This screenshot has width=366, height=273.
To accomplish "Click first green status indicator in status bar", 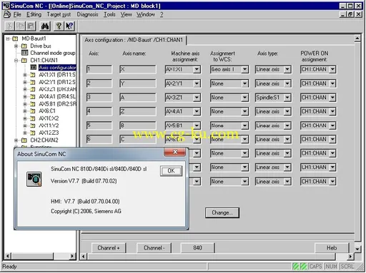I will [x=295, y=267].
